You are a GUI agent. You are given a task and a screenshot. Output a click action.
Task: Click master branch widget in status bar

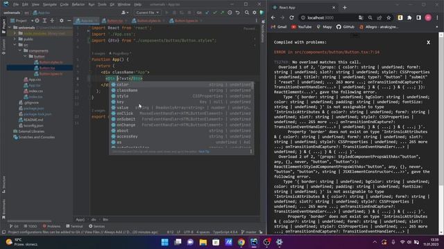tap(249, 232)
